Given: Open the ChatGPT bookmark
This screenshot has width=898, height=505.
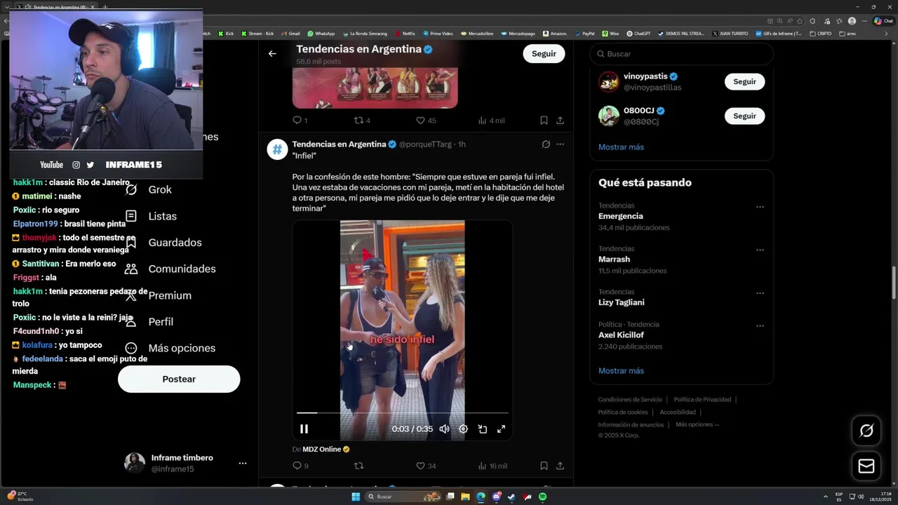Looking at the screenshot, I should tap(638, 34).
